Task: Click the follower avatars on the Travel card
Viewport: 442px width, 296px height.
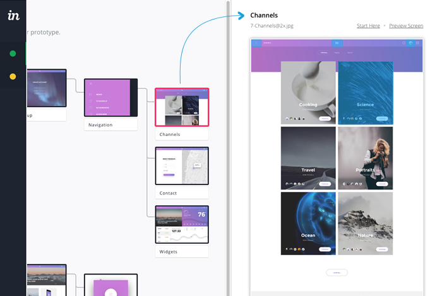Action: coord(295,184)
